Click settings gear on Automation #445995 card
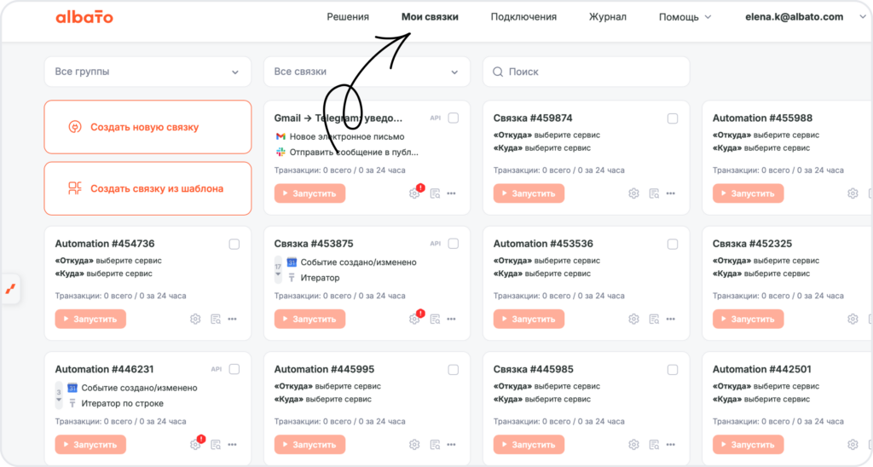 pos(414,445)
